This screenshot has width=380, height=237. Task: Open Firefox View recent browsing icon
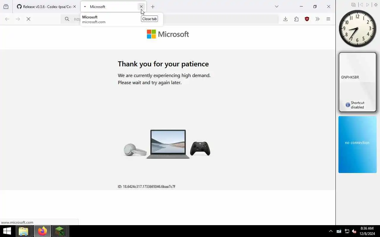click(6, 7)
